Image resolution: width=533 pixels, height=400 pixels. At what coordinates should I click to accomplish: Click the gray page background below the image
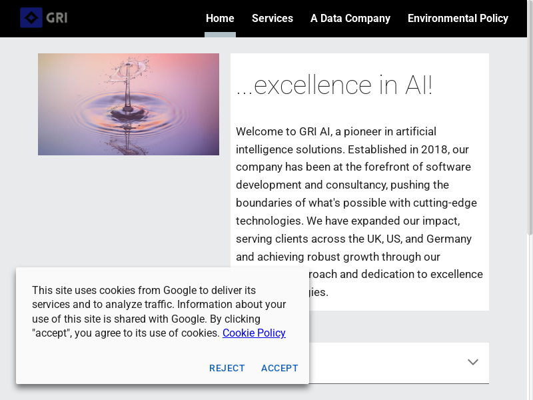[127, 213]
